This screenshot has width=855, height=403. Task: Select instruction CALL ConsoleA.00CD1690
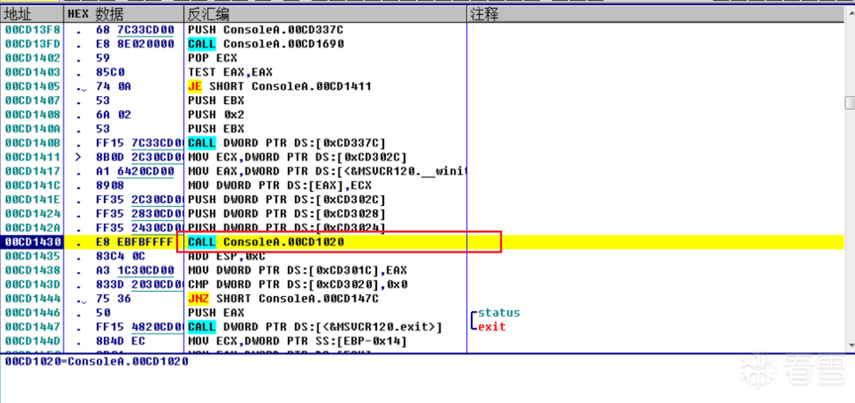click(x=266, y=44)
